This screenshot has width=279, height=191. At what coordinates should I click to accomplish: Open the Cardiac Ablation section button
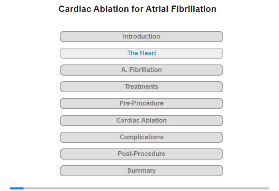[x=141, y=121]
